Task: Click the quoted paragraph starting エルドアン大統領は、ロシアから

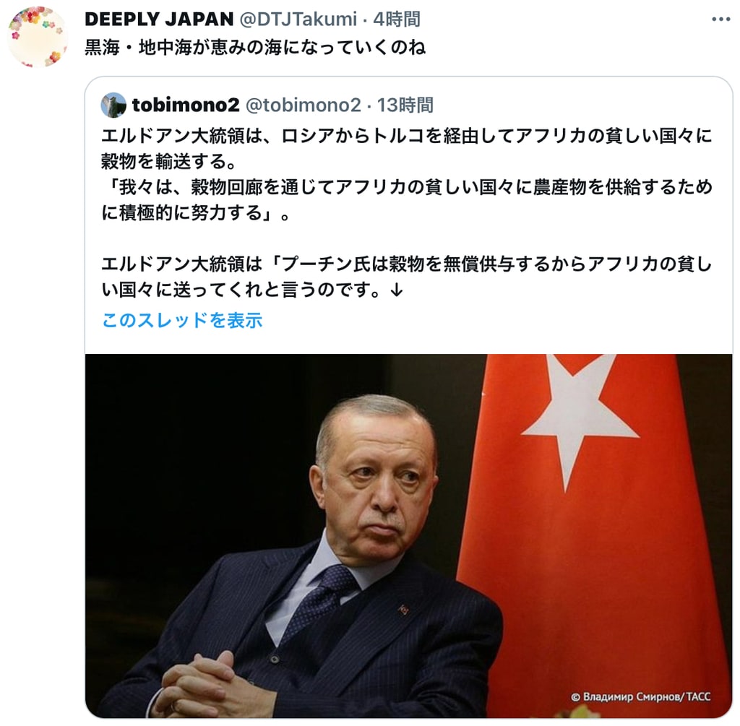Action: tap(407, 149)
